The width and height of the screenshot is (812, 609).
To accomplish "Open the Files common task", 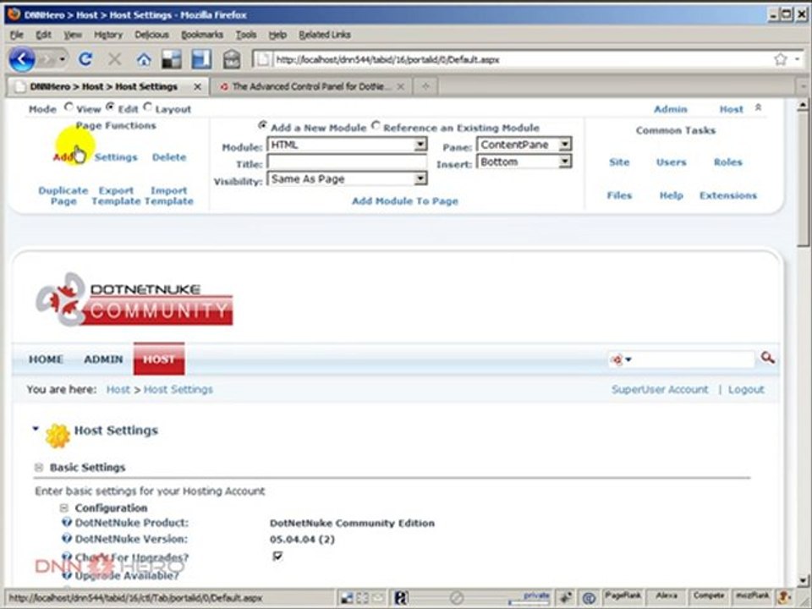I will 619,195.
